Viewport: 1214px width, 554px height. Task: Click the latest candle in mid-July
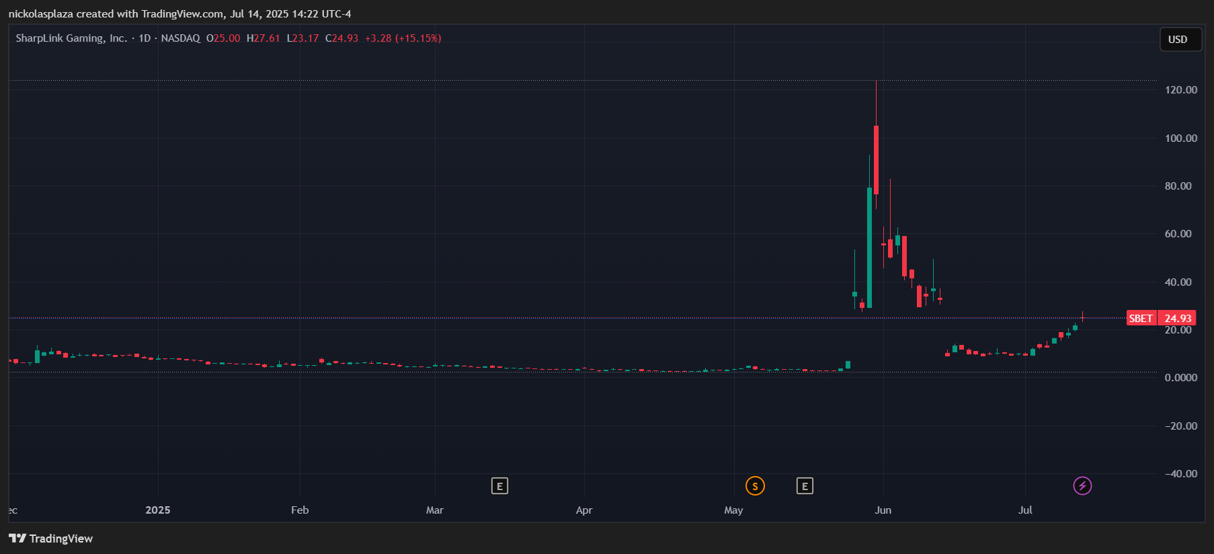click(x=1082, y=317)
